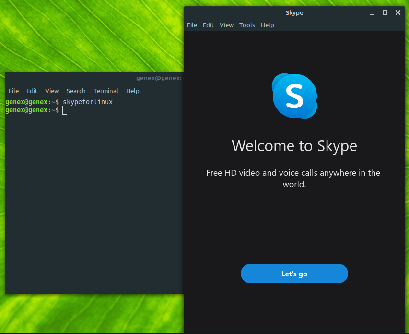Open the terminal Edit menu
Image resolution: width=409 pixels, height=334 pixels.
tap(32, 91)
